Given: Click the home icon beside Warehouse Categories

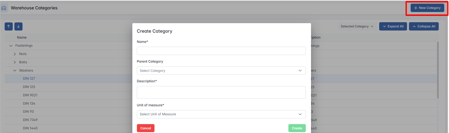Looking at the screenshot, I should coord(4,8).
